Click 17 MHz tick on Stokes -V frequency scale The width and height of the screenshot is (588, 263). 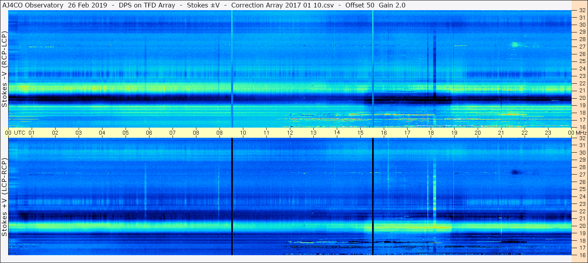pos(582,120)
